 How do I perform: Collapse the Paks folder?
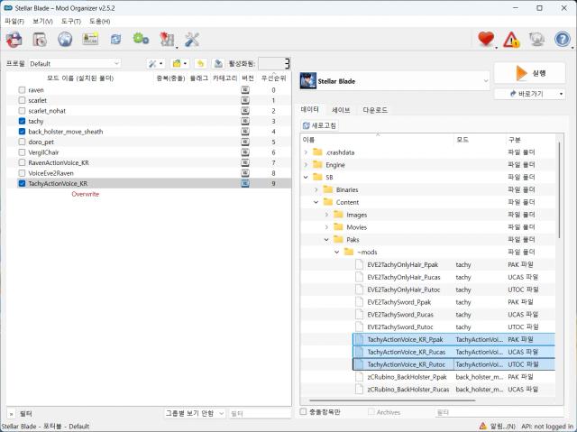tap(326, 240)
